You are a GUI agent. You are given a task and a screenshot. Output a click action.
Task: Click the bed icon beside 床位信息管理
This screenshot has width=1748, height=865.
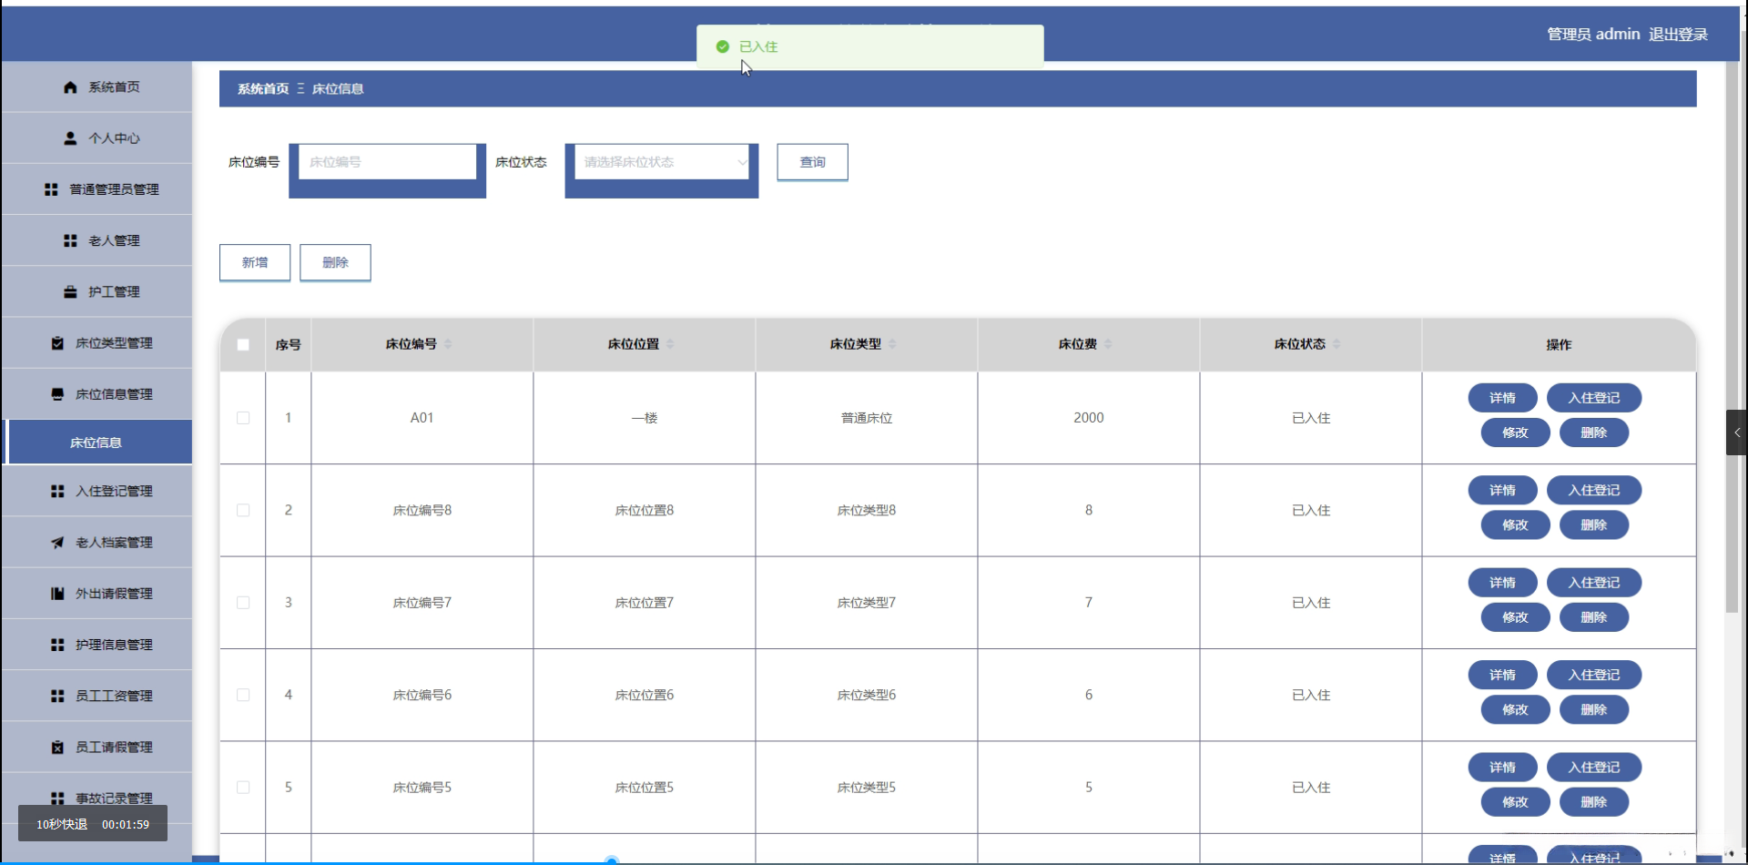pos(57,394)
